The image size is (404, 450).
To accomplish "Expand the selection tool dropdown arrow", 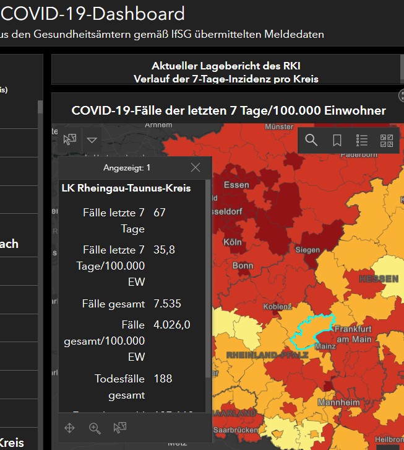I will click(92, 140).
